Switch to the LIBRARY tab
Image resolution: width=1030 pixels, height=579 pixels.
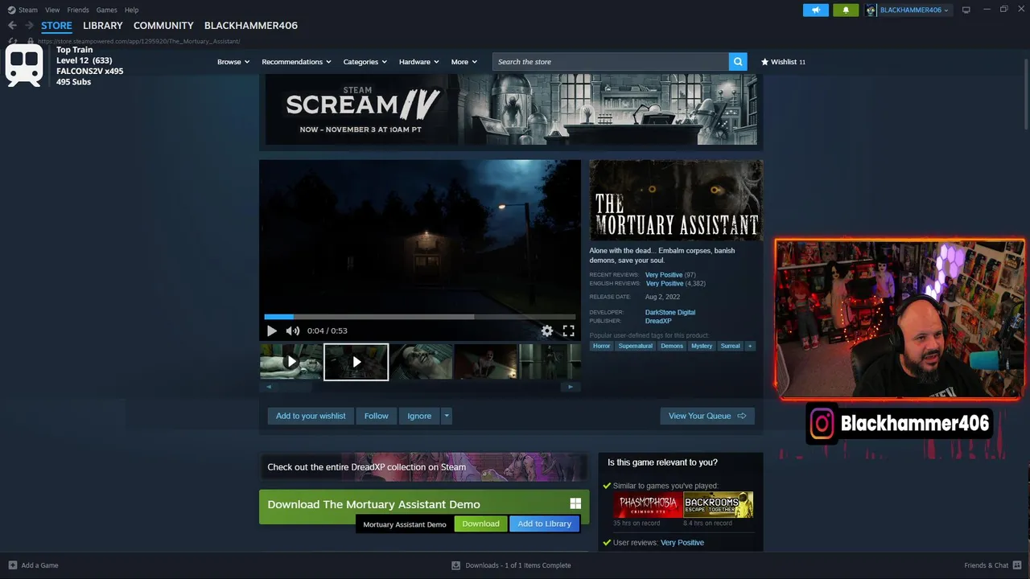pyautogui.click(x=103, y=26)
